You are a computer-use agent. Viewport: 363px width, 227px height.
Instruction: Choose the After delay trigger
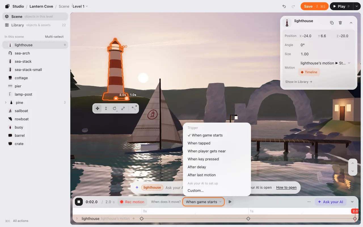[217, 167]
